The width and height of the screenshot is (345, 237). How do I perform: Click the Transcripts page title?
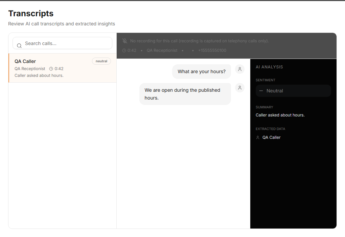[31, 14]
